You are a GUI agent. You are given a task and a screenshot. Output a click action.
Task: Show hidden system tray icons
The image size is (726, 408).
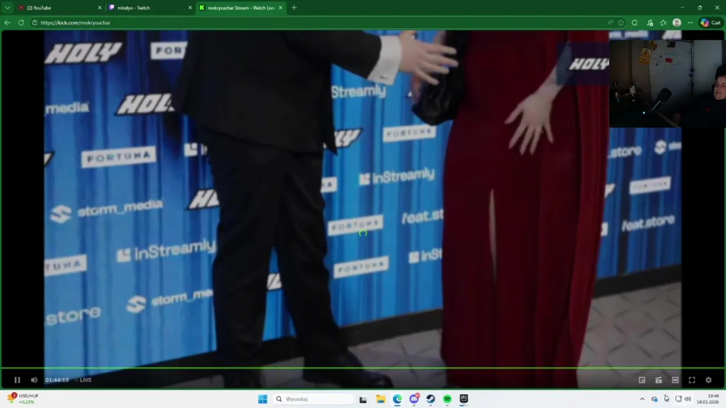642,399
